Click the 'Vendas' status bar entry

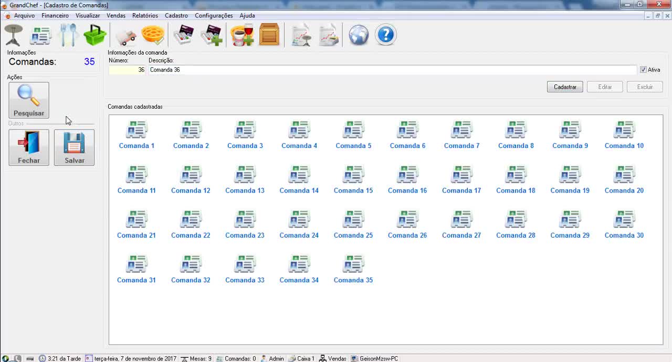pos(333,359)
